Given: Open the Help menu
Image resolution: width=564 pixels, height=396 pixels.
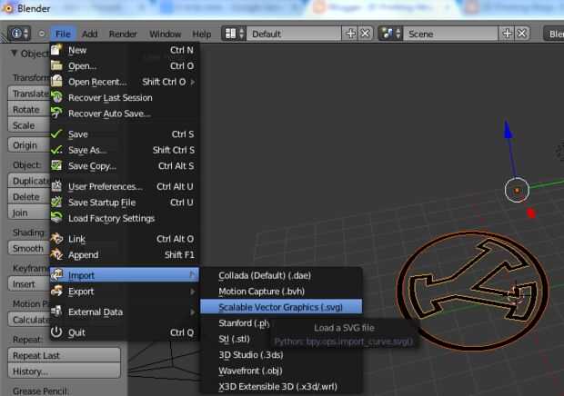Looking at the screenshot, I should pos(202,34).
